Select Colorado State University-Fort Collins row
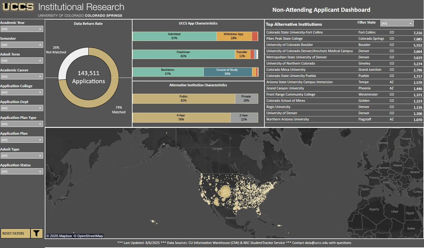 [x=344, y=33]
